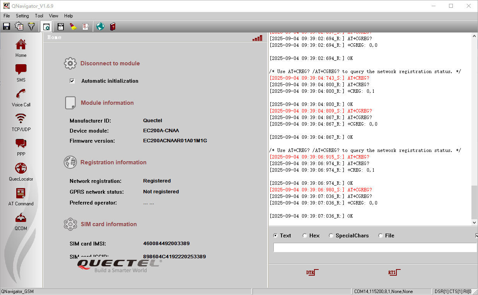This screenshot has width=478, height=295.
Task: Click the log scrollbar down arrow
Action: click(475, 223)
